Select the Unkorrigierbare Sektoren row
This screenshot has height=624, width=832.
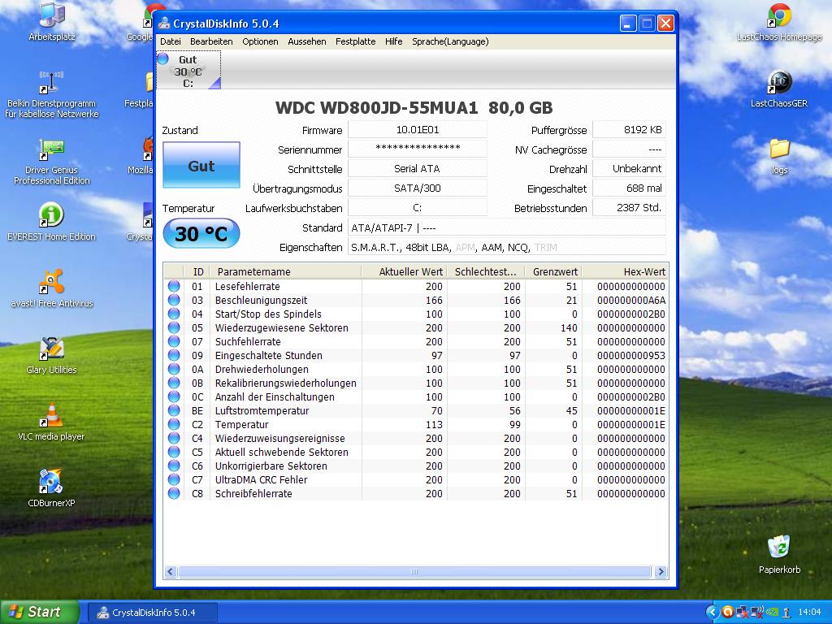tap(415, 466)
